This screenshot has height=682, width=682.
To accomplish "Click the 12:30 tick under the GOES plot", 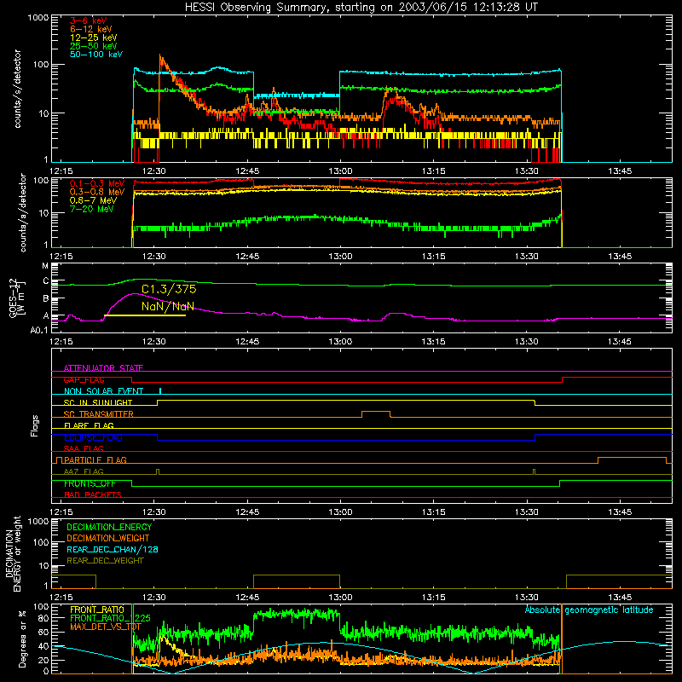I will [154, 342].
